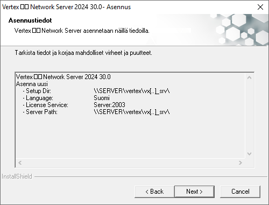The image size is (269, 205).
Task: Click the 'Setup Dir:' label
Action: [x=38, y=91]
